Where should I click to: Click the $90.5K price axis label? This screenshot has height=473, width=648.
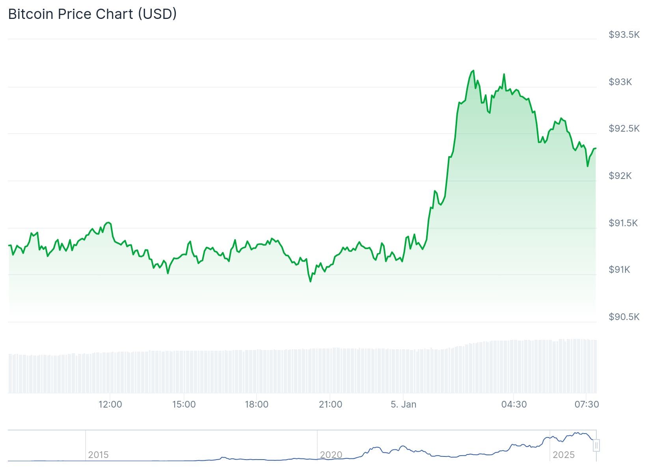(624, 317)
